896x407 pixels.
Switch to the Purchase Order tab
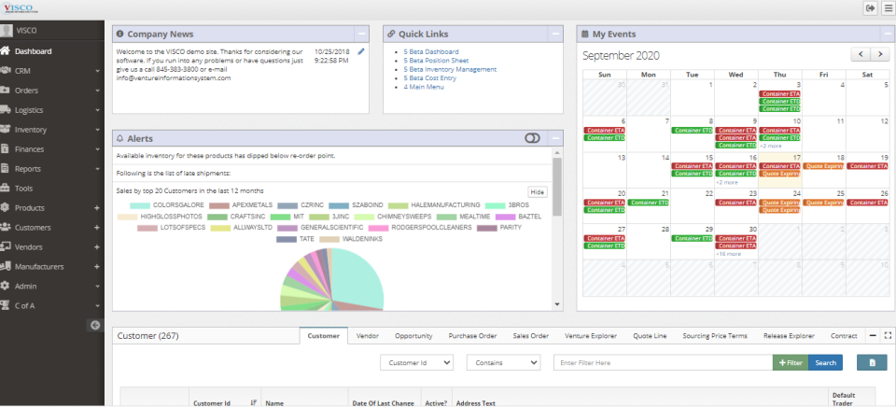[x=472, y=336]
